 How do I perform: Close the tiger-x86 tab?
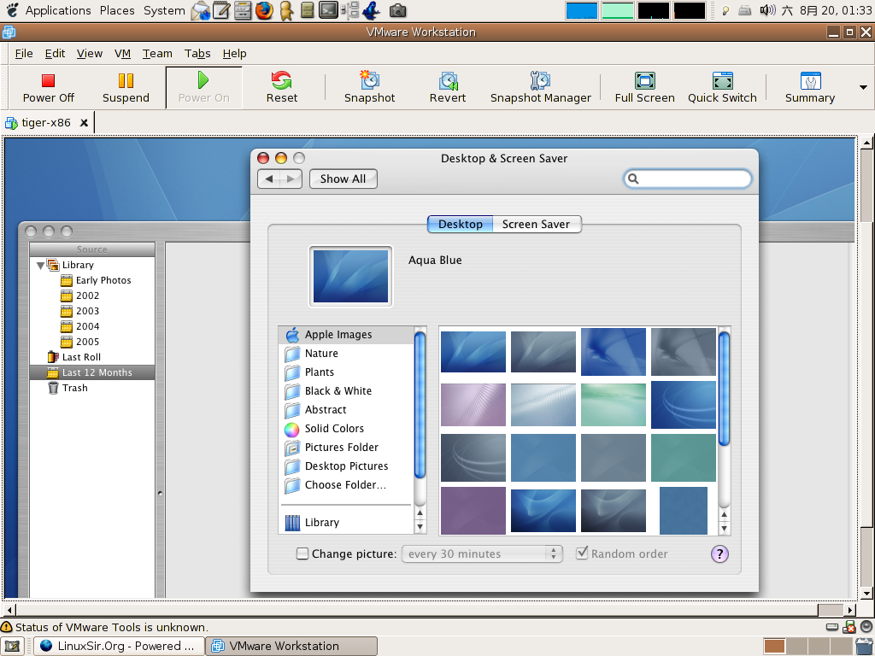[84, 123]
